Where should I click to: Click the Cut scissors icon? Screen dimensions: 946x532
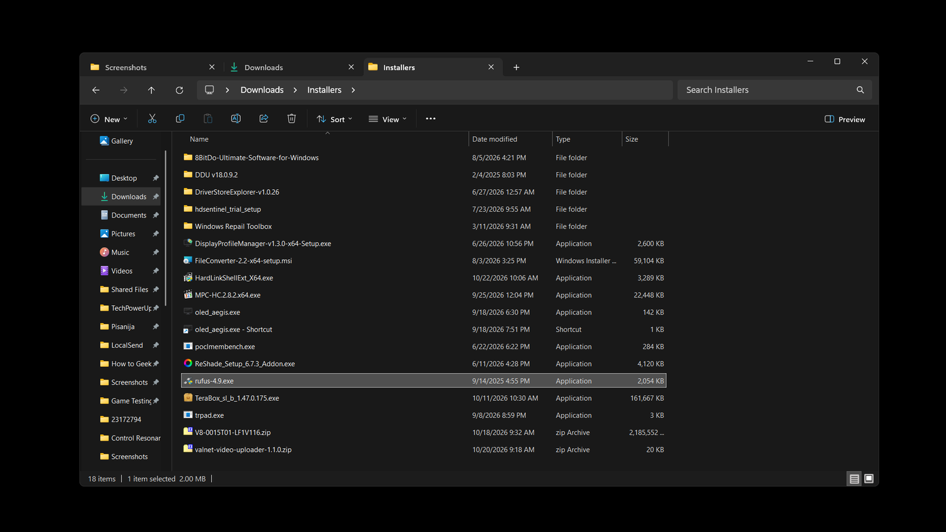click(152, 119)
